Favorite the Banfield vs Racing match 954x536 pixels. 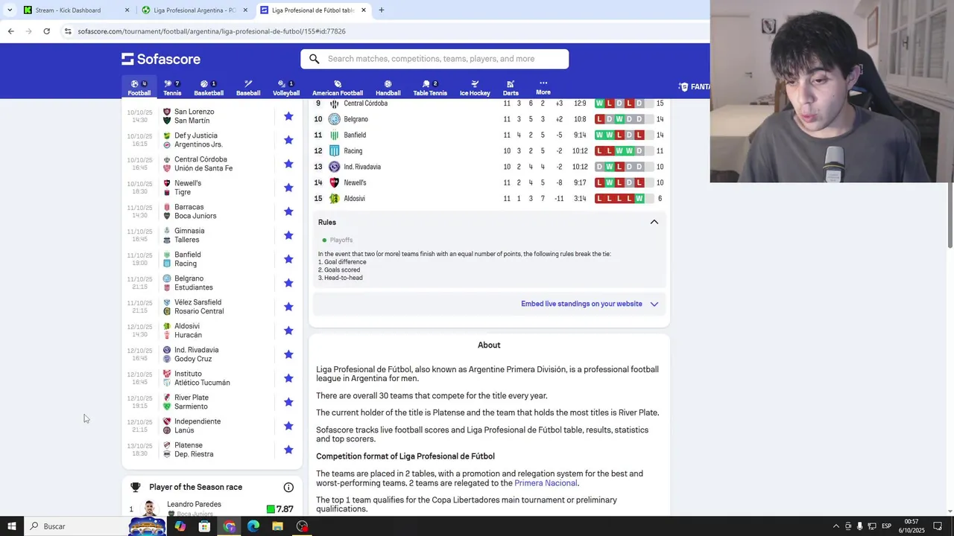[x=288, y=259]
